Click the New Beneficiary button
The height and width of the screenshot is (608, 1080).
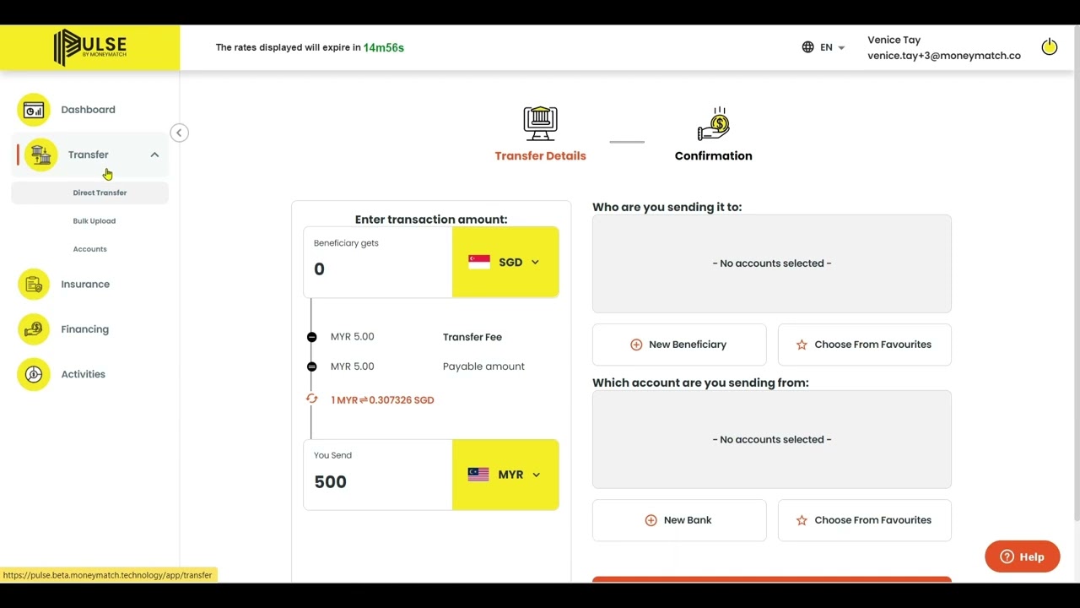[679, 345]
